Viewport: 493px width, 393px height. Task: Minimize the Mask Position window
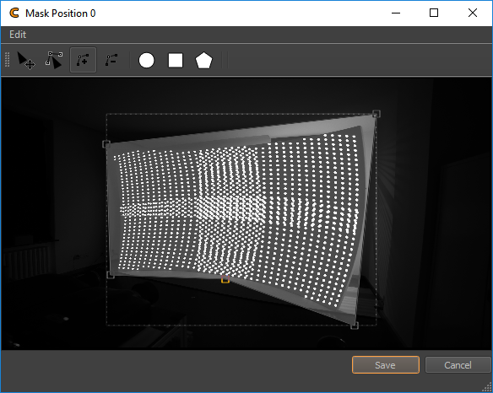(396, 13)
